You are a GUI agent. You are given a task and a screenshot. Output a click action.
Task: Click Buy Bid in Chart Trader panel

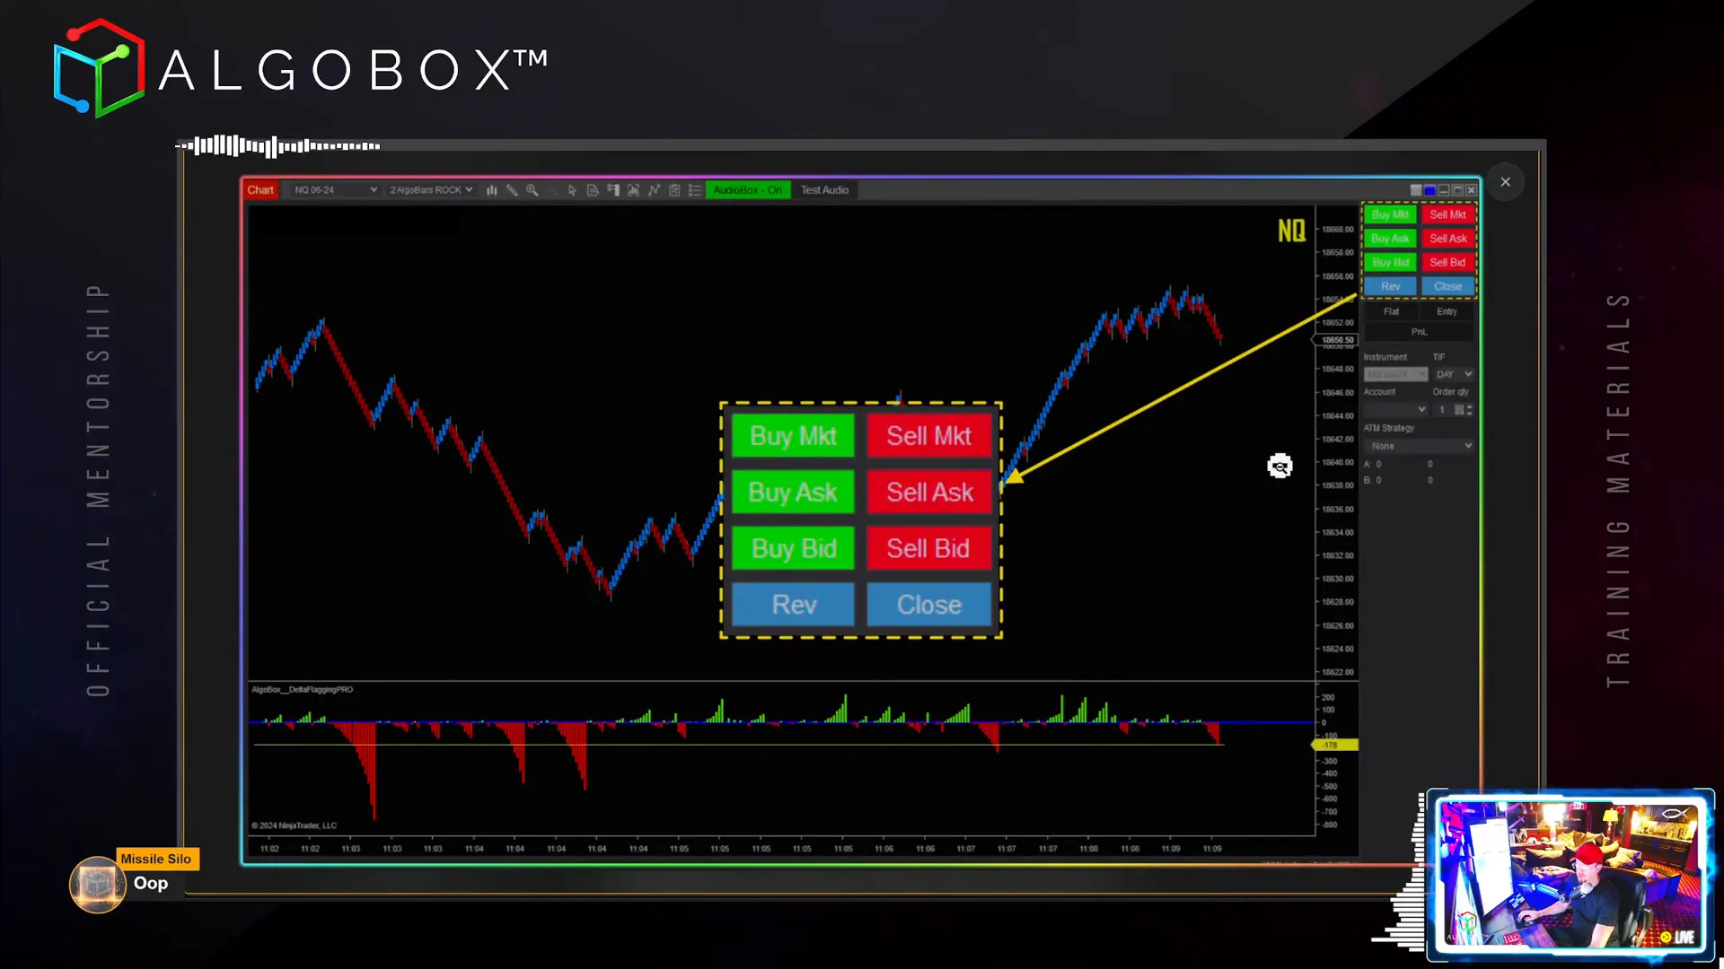click(x=1390, y=262)
